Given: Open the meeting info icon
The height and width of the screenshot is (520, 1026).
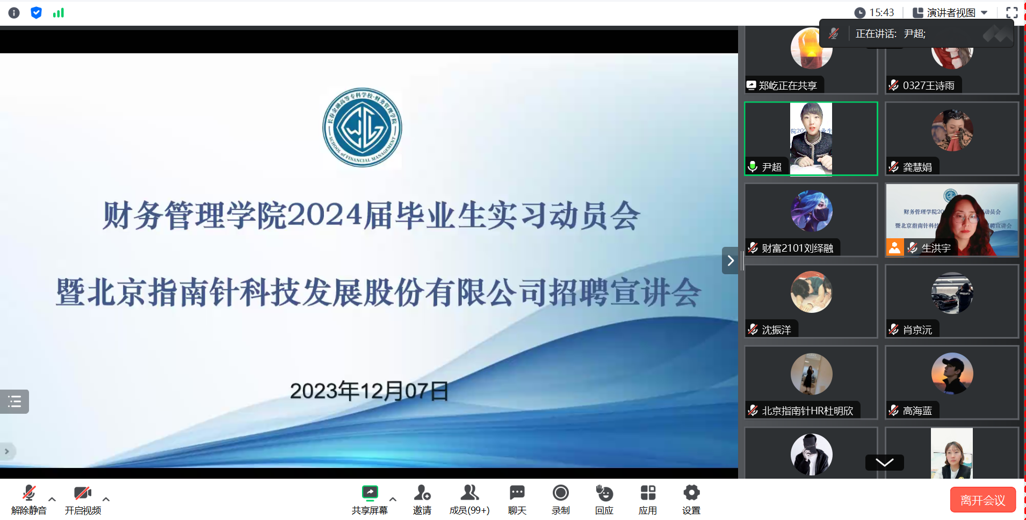Looking at the screenshot, I should coord(14,13).
